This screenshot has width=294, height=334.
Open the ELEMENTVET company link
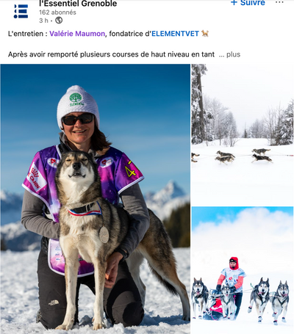[x=175, y=34]
